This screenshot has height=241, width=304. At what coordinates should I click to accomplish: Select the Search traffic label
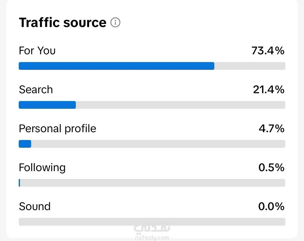[36, 90]
